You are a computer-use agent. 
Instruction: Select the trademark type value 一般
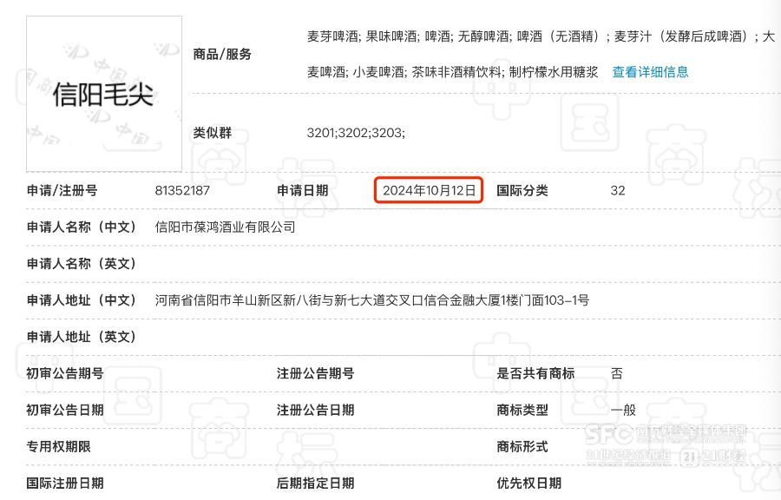pos(623,411)
